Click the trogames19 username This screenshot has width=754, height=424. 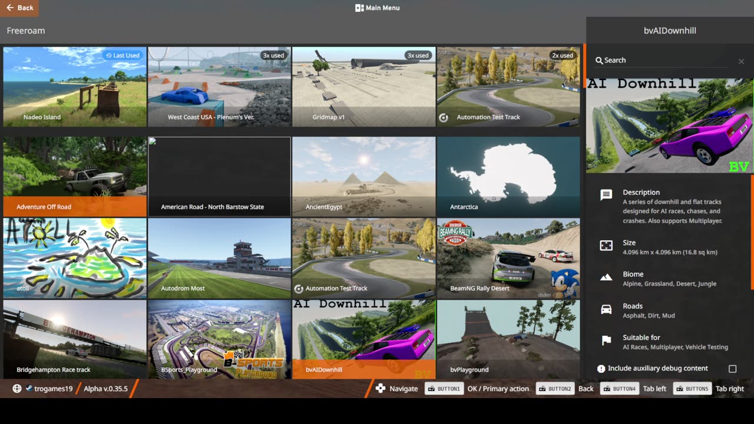click(x=53, y=389)
